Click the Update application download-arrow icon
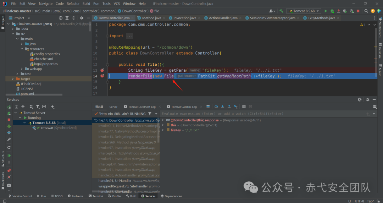The height and width of the screenshot is (203, 383). coord(339,11)
